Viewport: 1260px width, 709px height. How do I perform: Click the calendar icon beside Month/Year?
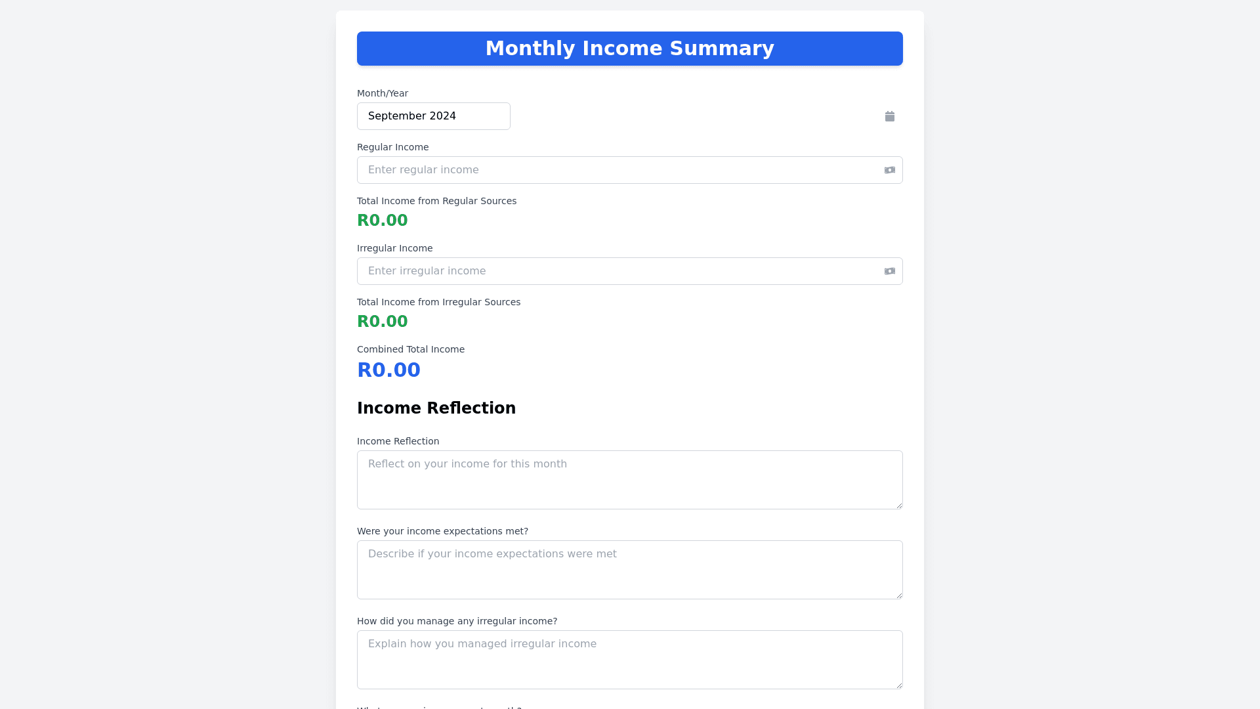889,116
